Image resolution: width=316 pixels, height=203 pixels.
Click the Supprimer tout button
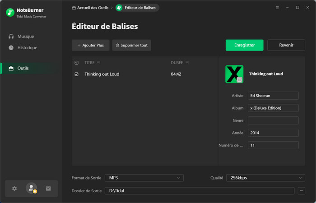point(131,45)
